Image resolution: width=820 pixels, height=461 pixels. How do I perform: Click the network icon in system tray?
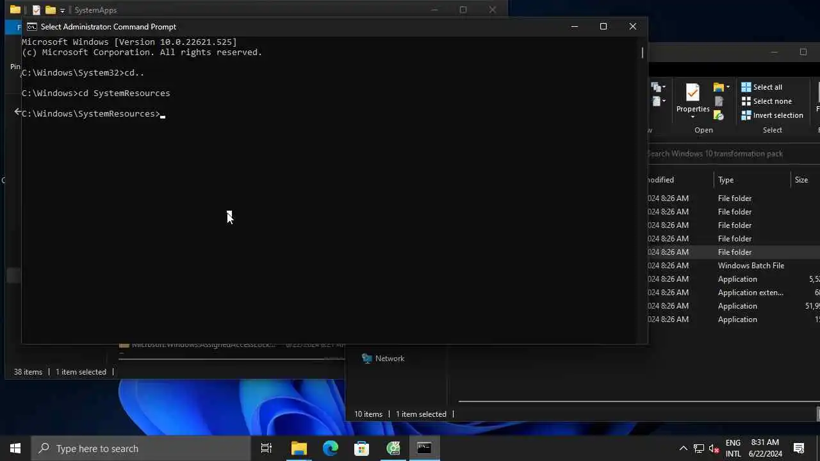pyautogui.click(x=699, y=448)
